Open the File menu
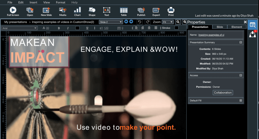 click(x=10, y=2)
